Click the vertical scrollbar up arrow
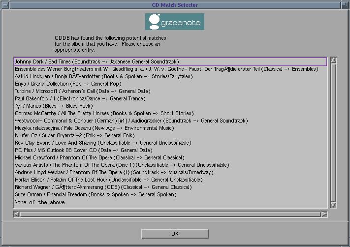The image size is (350, 247). 333,61
